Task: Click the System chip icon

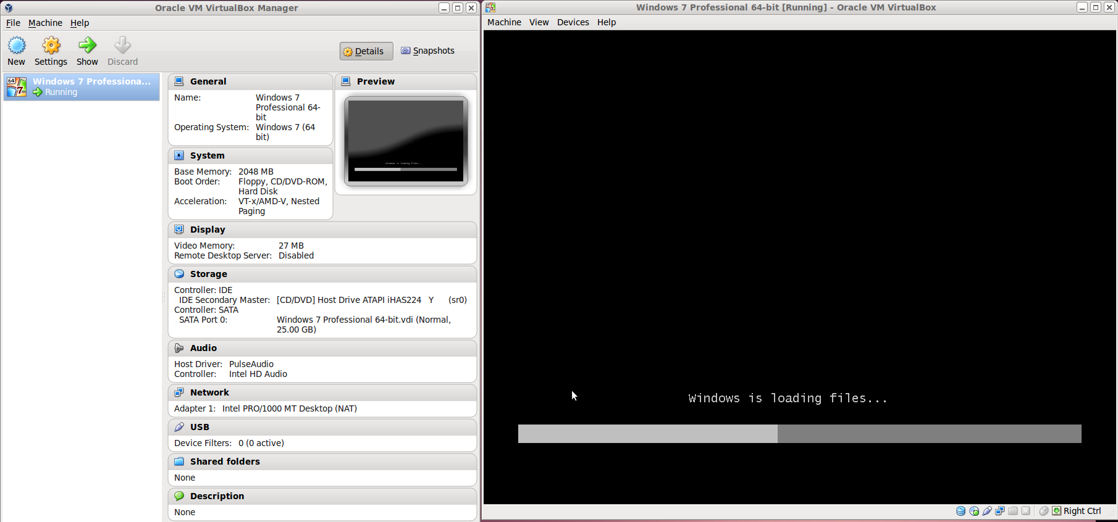Action: click(179, 155)
